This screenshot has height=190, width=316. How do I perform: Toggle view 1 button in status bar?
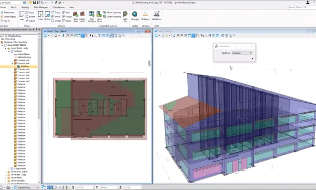coord(48,188)
